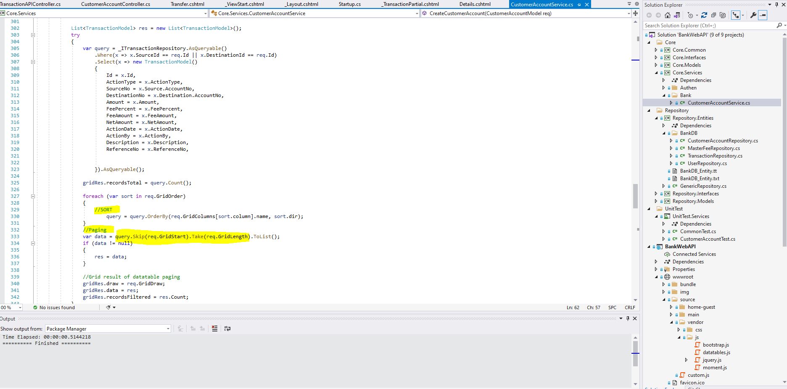The height and width of the screenshot is (389, 787).
Task: Clear all text in the Output window
Action: 214,329
